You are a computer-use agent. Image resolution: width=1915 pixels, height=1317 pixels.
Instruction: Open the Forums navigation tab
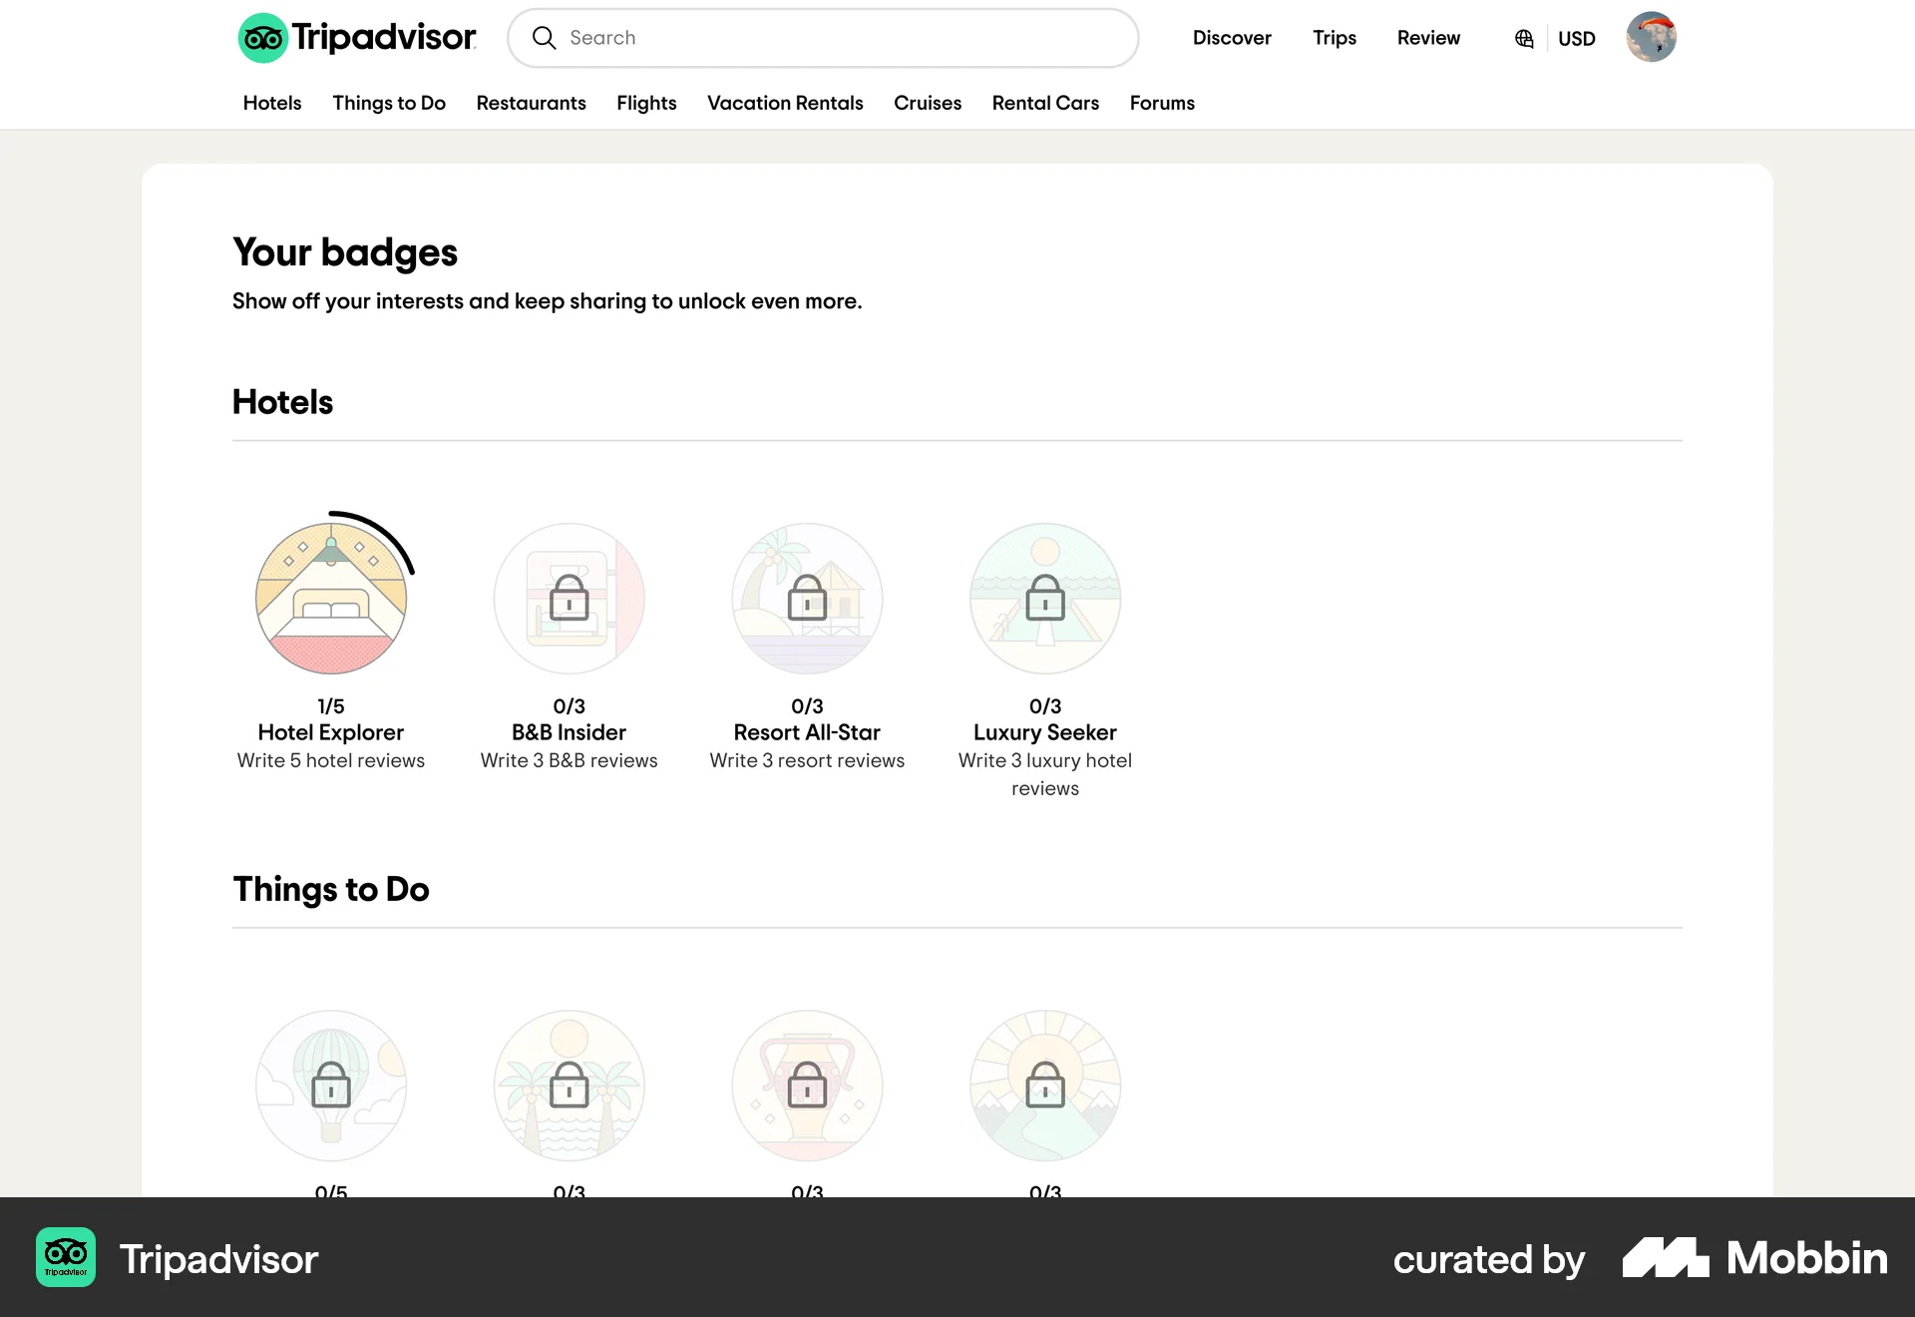1161,103
